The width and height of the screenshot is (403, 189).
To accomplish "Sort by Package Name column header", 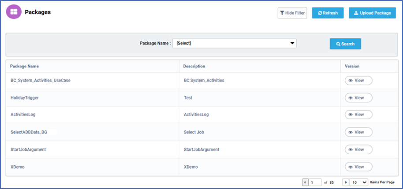I will coord(24,66).
